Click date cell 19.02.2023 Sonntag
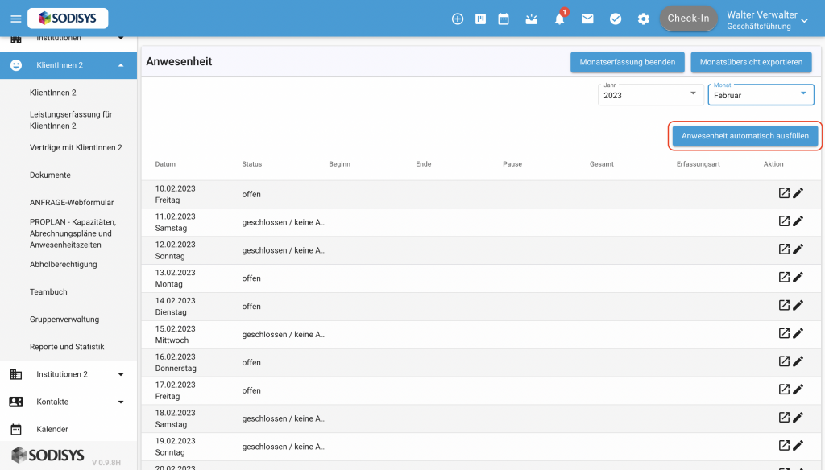The image size is (825, 470). pyautogui.click(x=175, y=447)
